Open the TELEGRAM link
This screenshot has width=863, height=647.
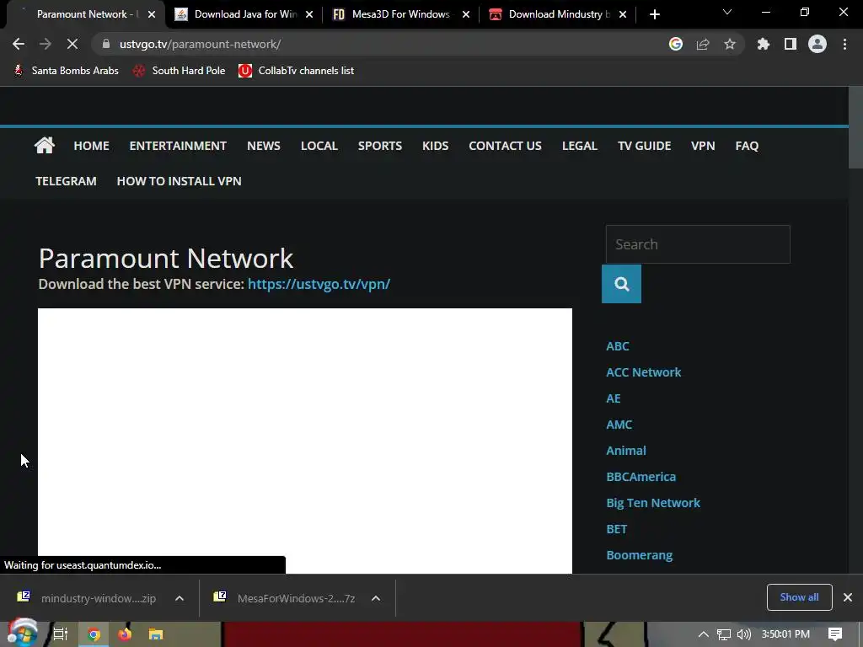pos(66,181)
